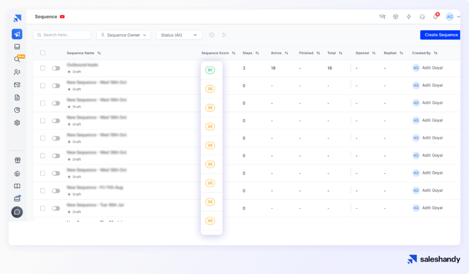Click the lightning bolt icon in header
The image size is (469, 274).
click(x=409, y=17)
